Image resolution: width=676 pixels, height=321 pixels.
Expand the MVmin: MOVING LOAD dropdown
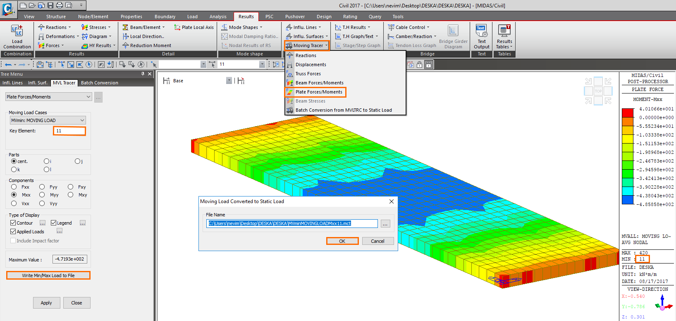[82, 120]
